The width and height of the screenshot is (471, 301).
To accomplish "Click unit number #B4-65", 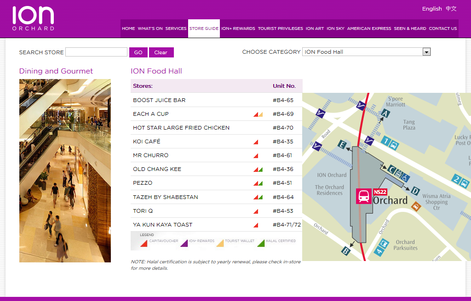I will click(x=283, y=100).
